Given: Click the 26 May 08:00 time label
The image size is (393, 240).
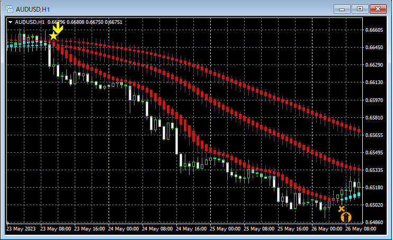Looking at the screenshot, I should [x=361, y=229].
